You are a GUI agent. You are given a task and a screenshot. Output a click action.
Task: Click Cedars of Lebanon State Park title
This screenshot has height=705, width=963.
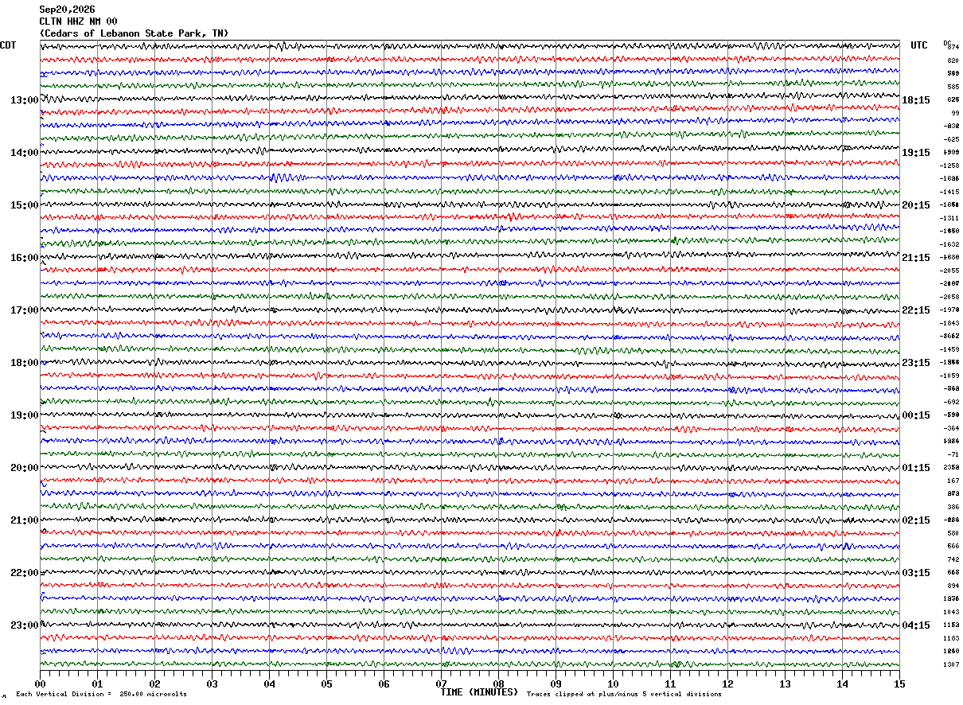pos(134,33)
